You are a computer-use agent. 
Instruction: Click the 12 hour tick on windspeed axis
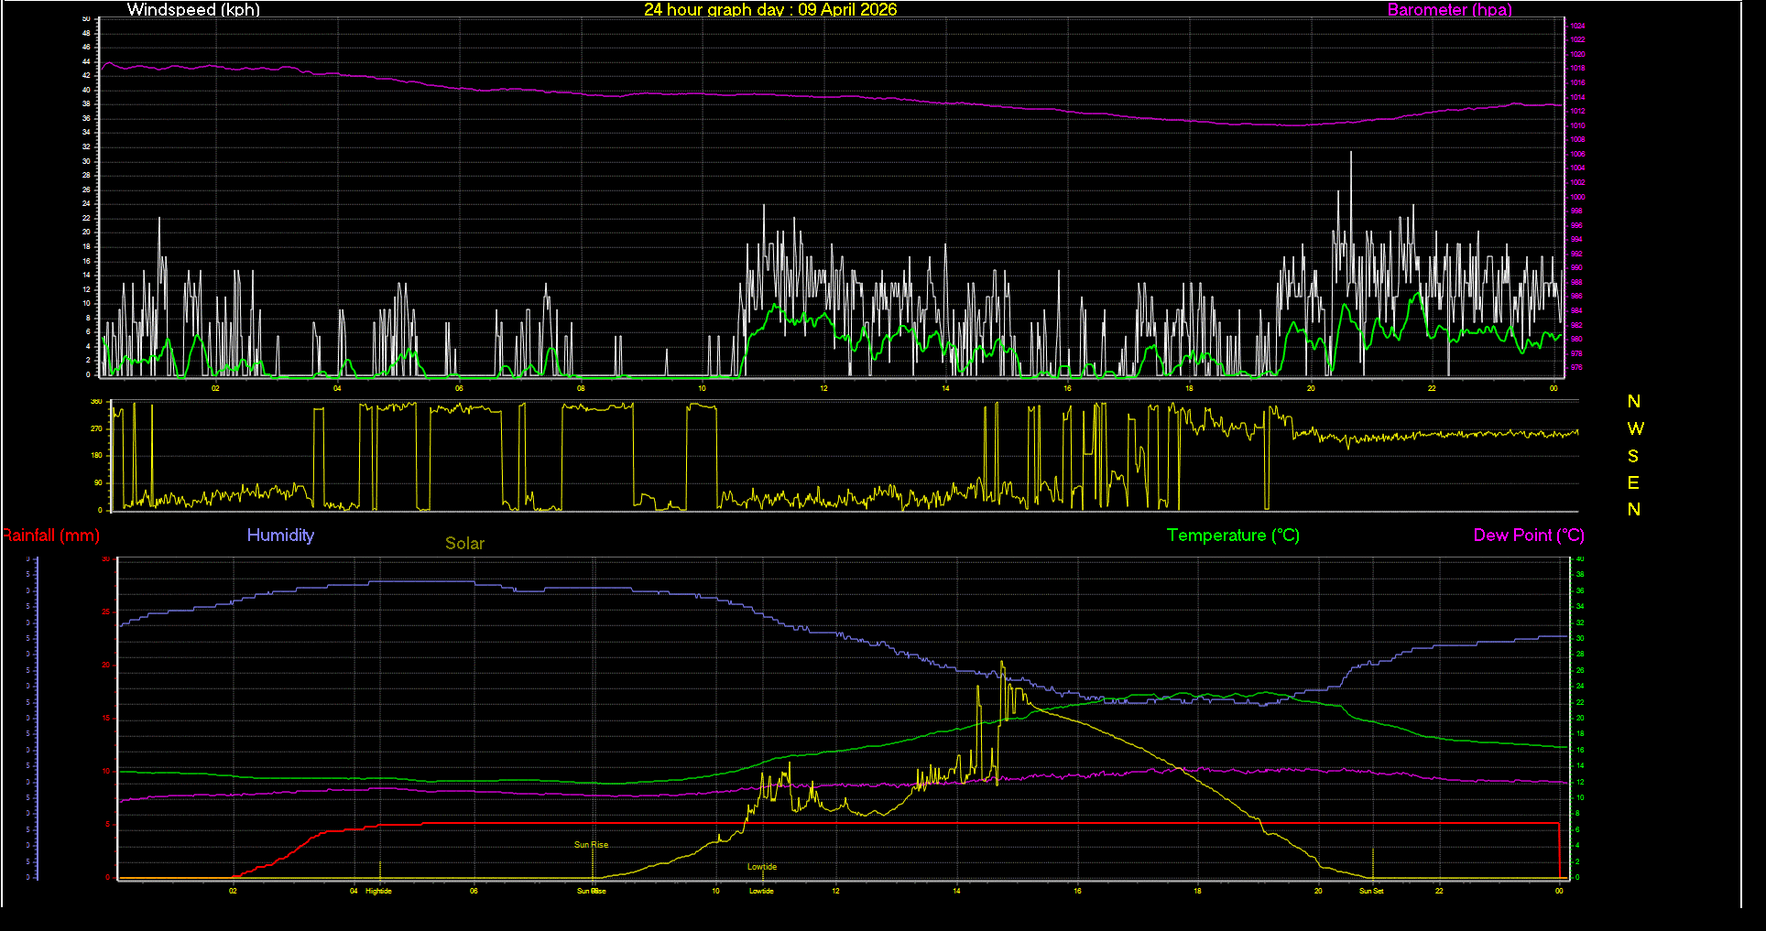(823, 388)
